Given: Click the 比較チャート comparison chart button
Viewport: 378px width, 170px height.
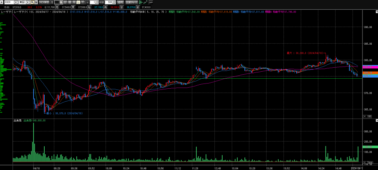Looking at the screenshot, I should pos(132,2).
